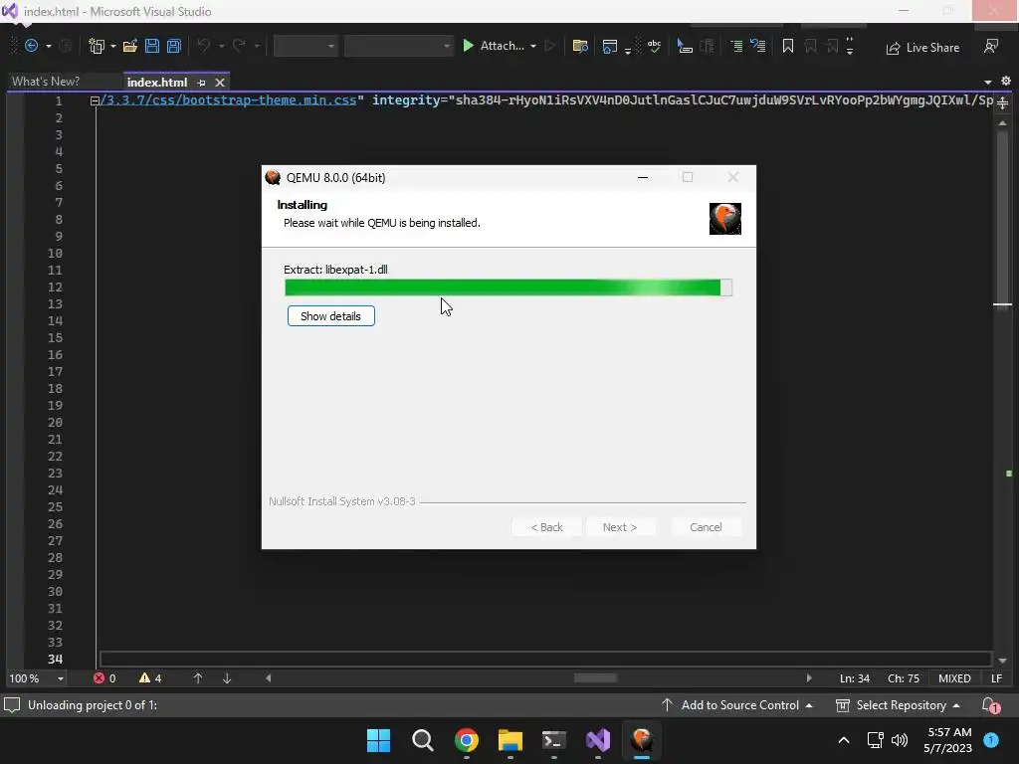Expand the Attach dropdown arrow
The image size is (1019, 764).
click(533, 46)
